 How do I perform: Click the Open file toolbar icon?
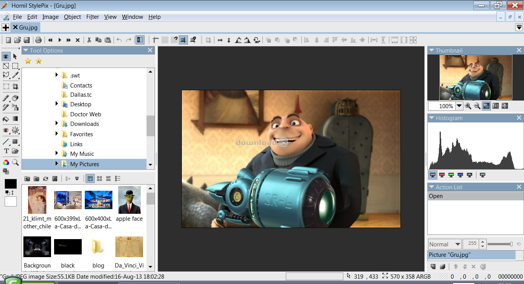[x=17, y=40]
